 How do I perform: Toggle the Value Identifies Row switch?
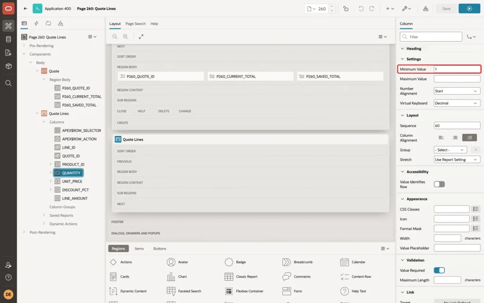tap(439, 184)
